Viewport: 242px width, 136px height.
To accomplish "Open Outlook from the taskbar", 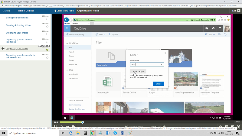I will click(x=108, y=133).
